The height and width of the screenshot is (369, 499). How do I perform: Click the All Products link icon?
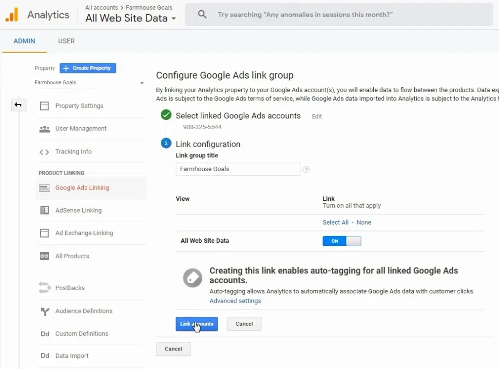pyautogui.click(x=44, y=256)
